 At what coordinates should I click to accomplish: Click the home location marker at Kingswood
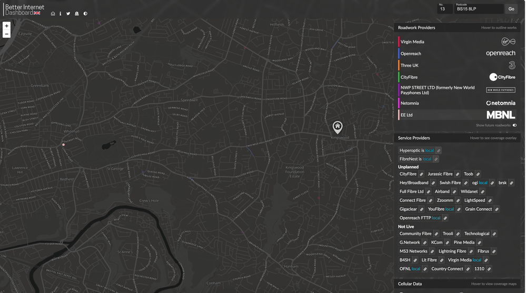[x=337, y=127]
